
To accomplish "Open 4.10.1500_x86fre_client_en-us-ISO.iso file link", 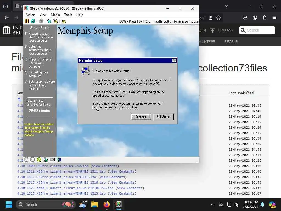I will 53,166.
